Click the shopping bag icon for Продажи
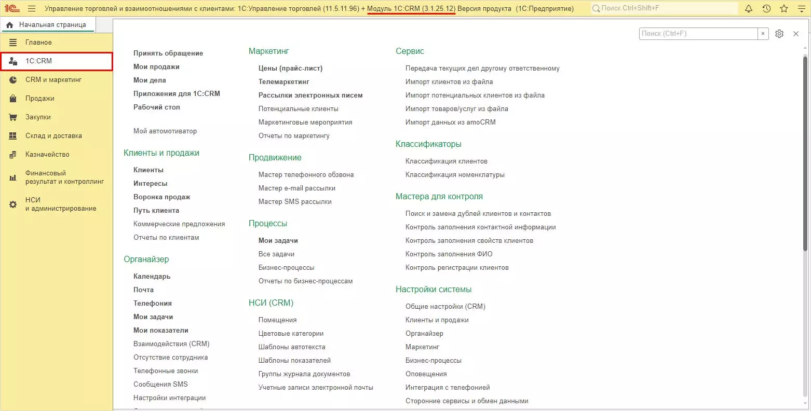 coord(13,99)
